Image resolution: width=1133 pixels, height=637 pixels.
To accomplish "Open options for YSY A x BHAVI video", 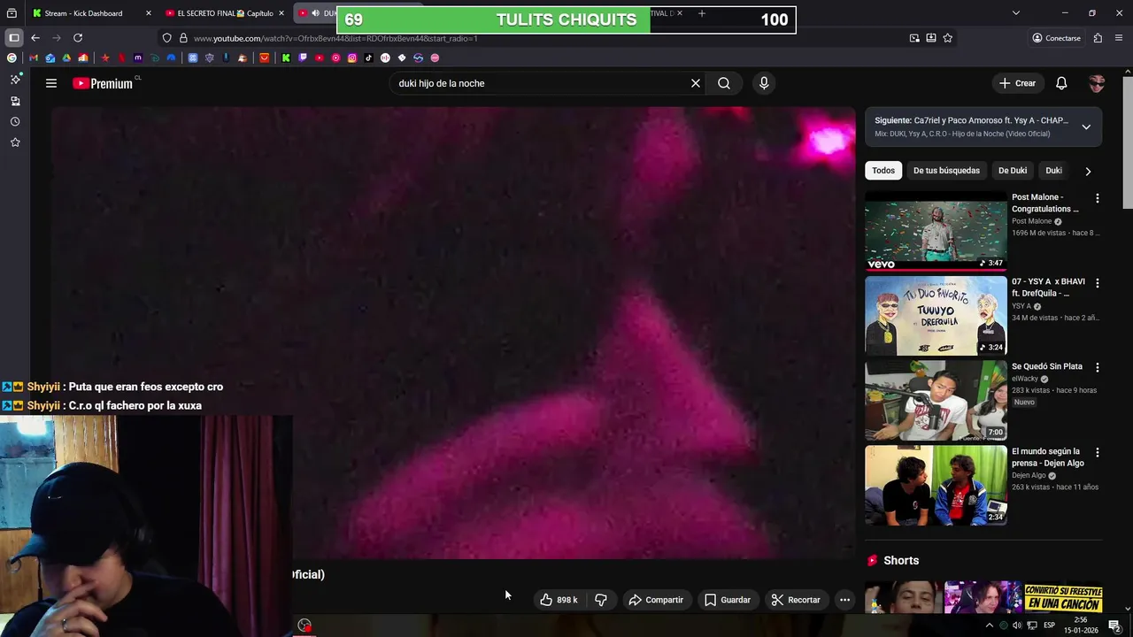I will click(1098, 283).
